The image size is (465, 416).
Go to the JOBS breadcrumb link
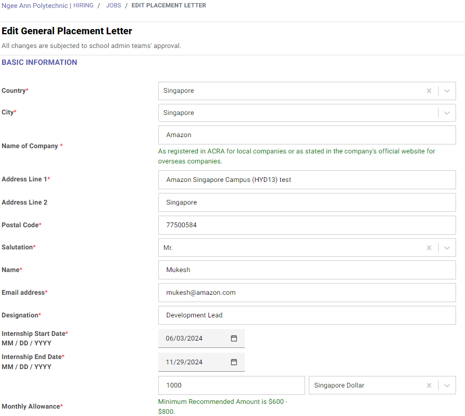click(x=113, y=5)
